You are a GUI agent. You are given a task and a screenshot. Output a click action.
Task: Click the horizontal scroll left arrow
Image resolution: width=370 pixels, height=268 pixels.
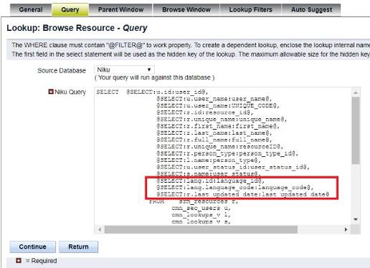pos(100,230)
